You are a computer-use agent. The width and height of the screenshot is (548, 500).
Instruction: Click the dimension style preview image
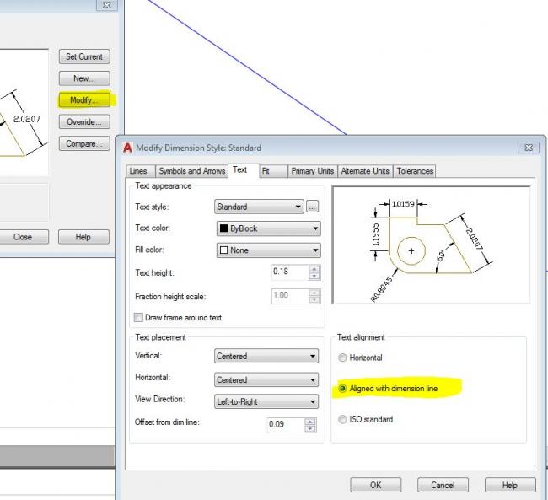(432, 245)
